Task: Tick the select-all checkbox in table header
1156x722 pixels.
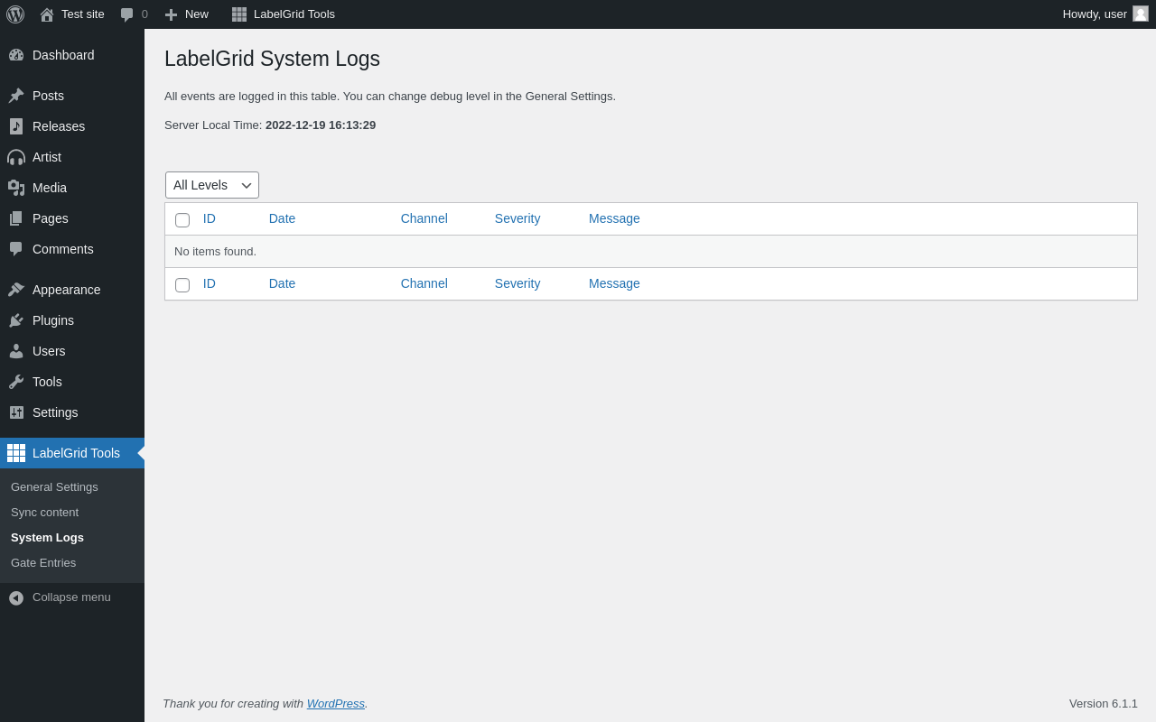Action: click(x=182, y=220)
